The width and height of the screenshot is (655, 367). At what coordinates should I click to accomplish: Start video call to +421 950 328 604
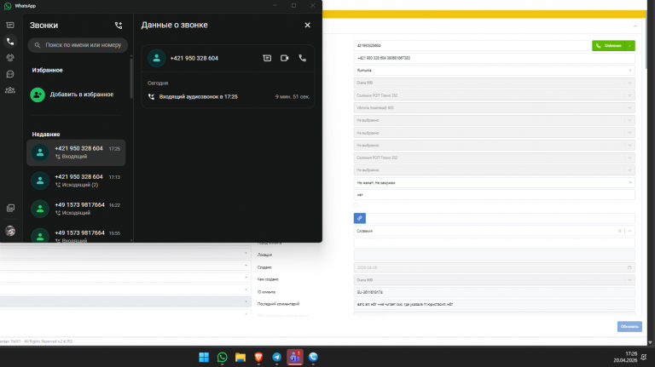click(285, 58)
